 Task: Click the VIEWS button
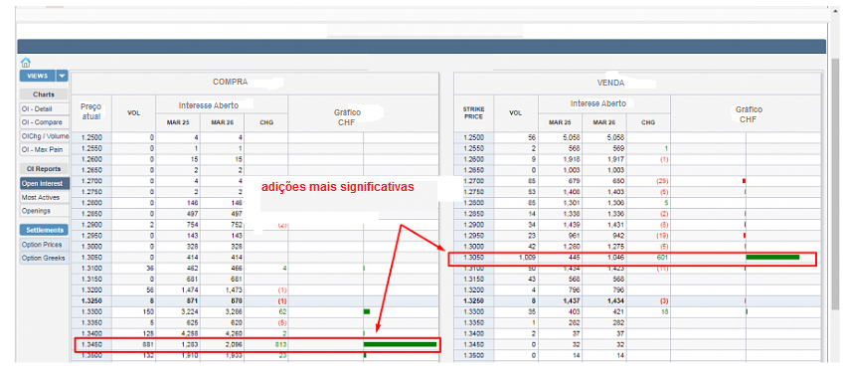point(38,76)
